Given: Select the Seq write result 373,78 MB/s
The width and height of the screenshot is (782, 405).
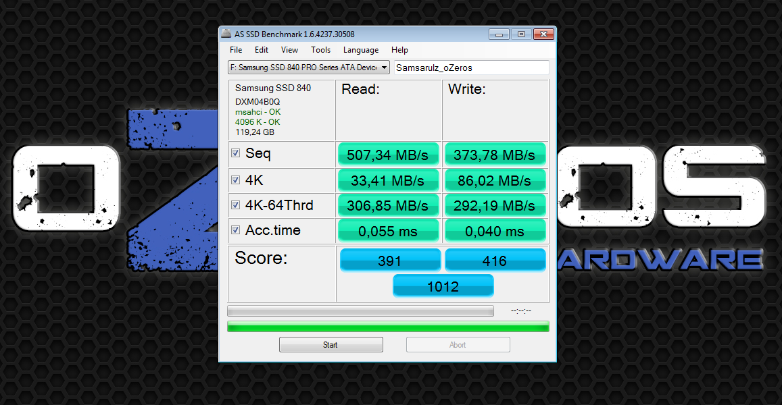Looking at the screenshot, I should [x=495, y=155].
